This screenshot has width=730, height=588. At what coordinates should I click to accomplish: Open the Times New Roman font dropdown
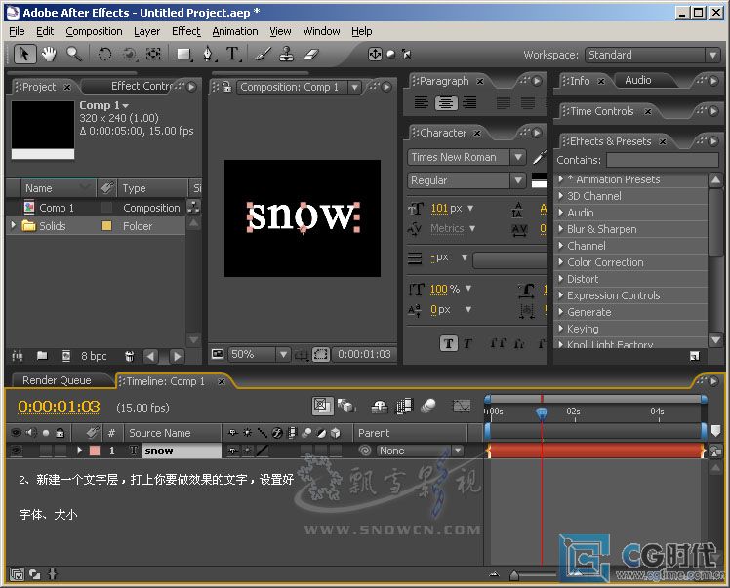[x=466, y=157]
